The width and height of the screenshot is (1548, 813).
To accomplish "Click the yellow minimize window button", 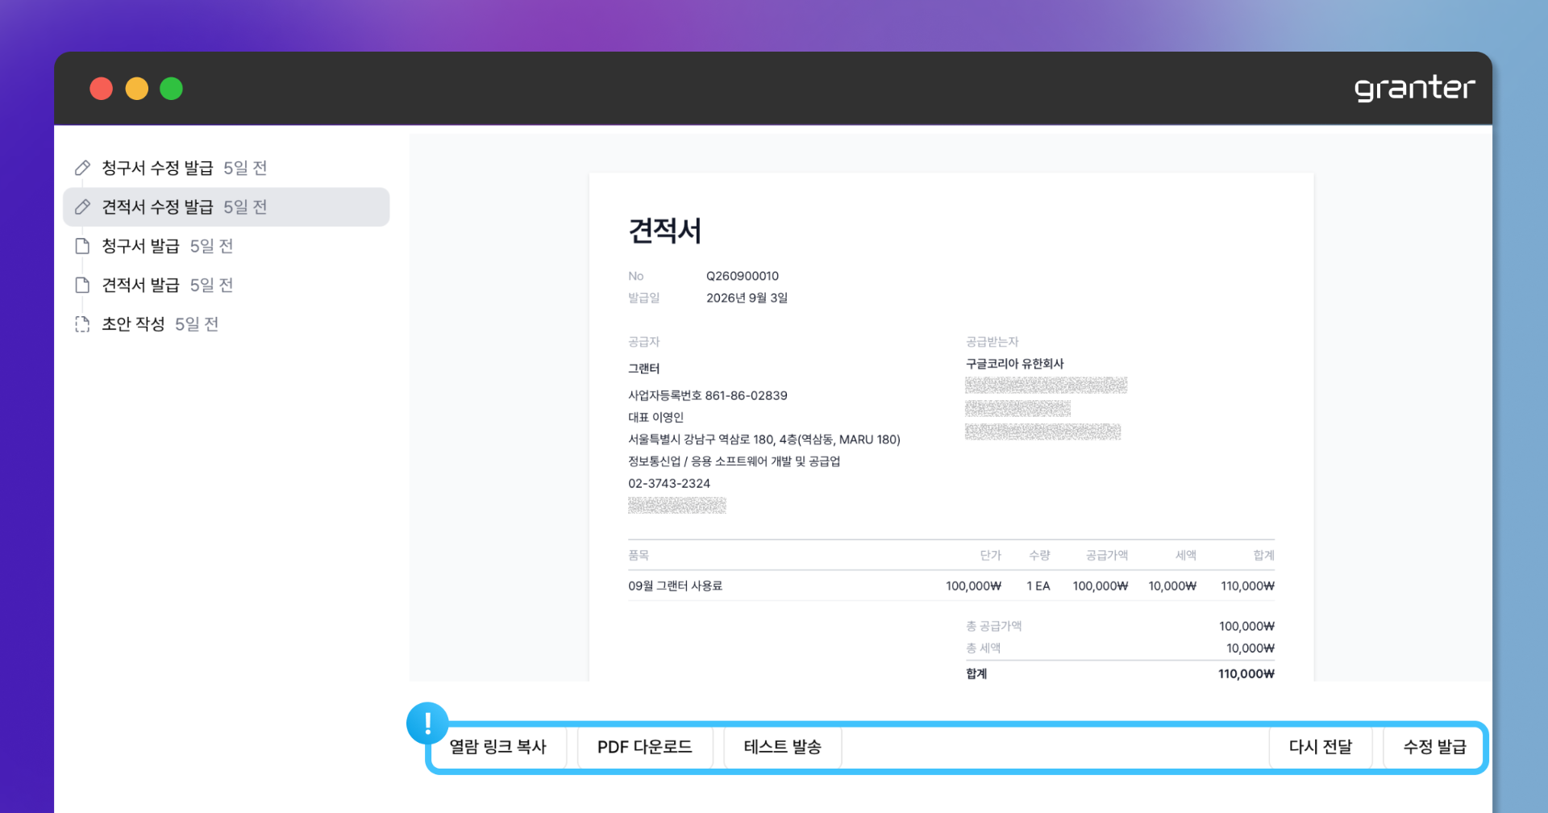I will pos(136,89).
